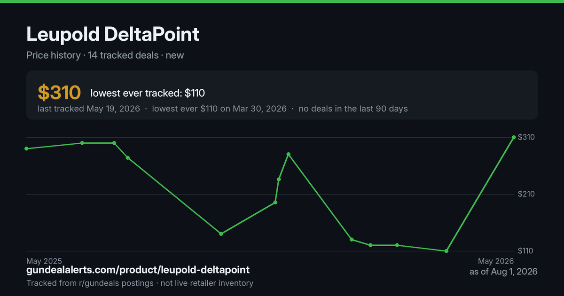Click the May 2025 axis label
Screen dimensions: 564x296
tap(44, 261)
